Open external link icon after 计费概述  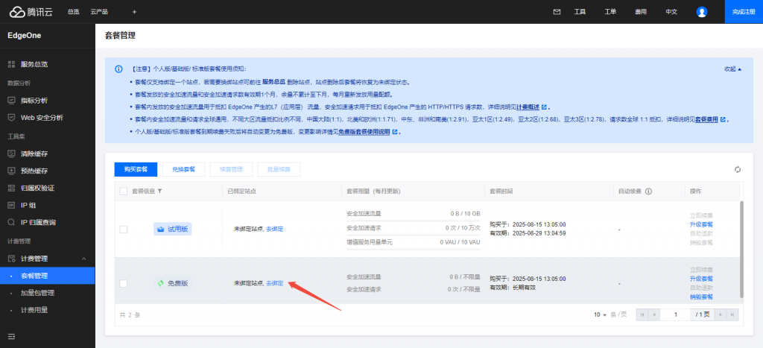(x=545, y=107)
